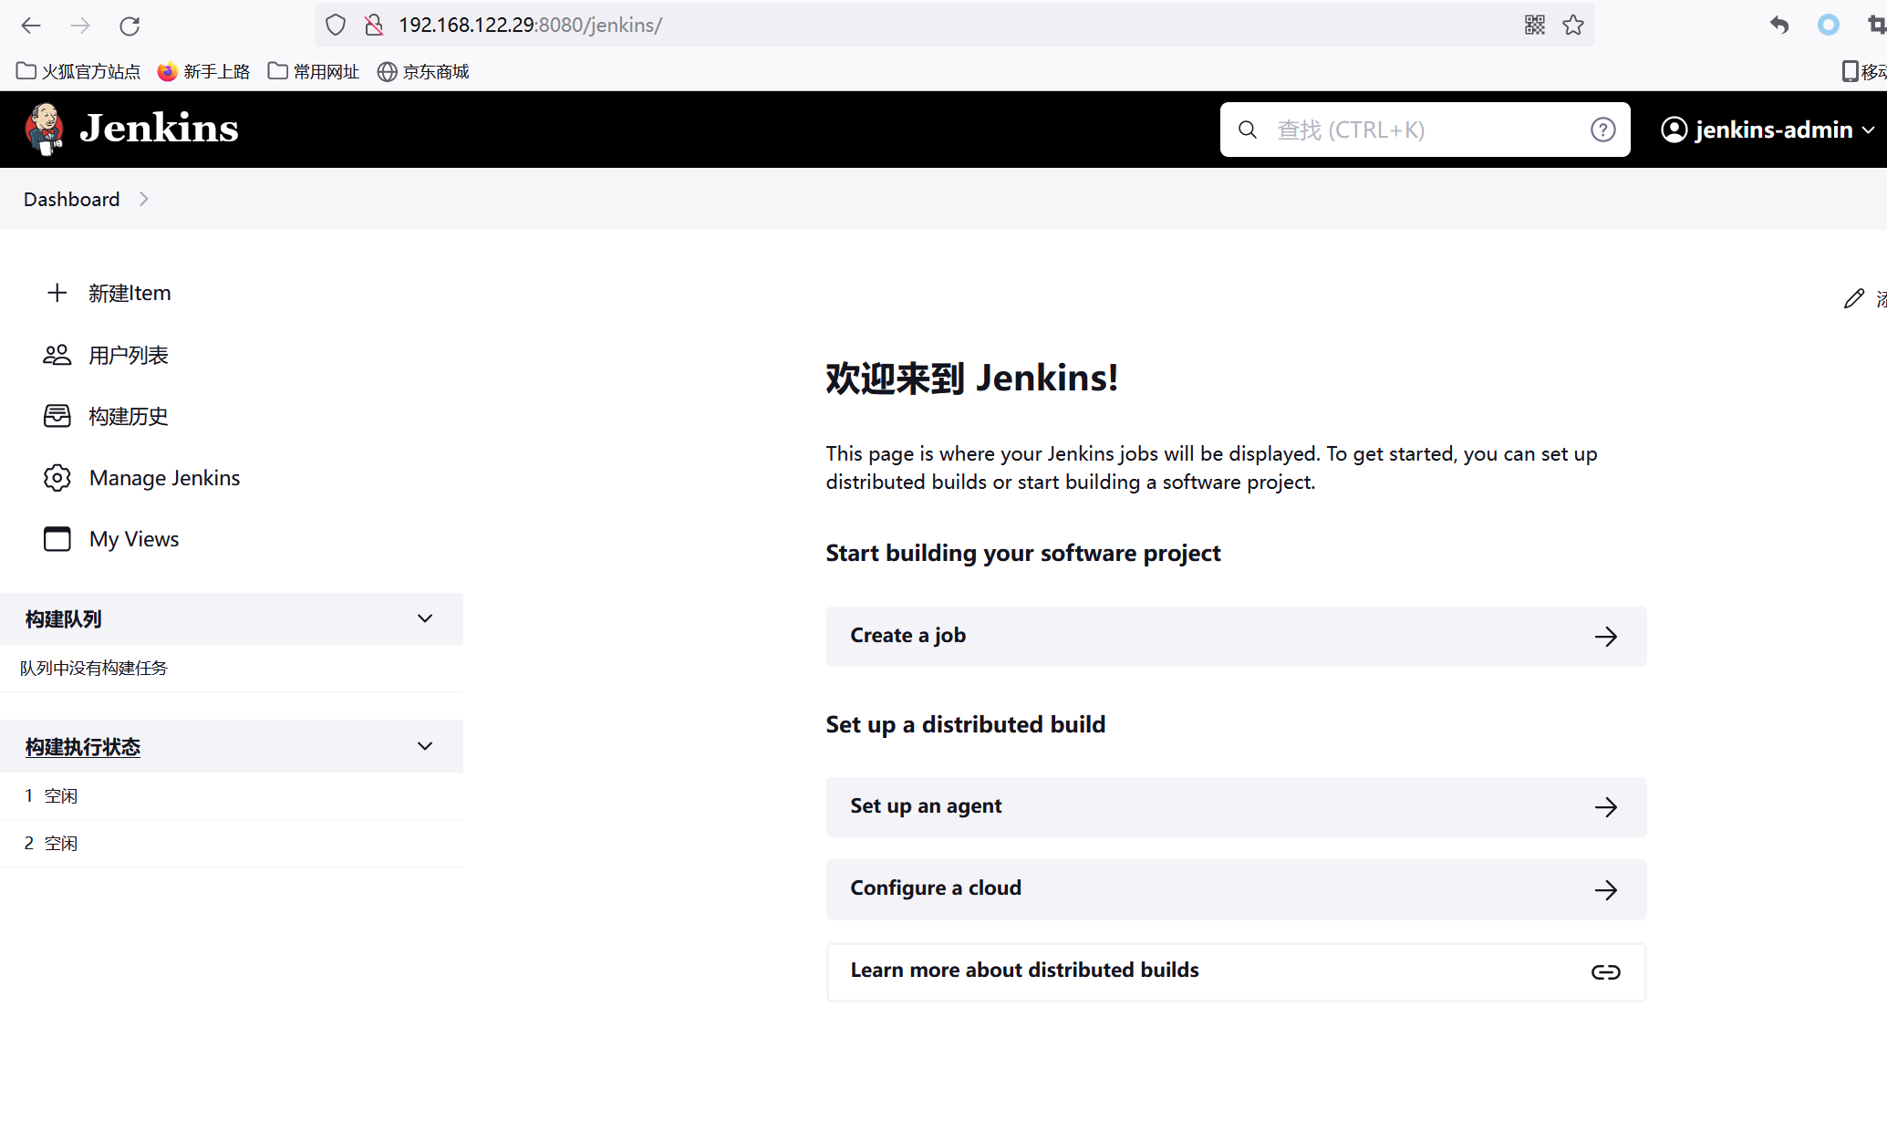This screenshot has height=1142, width=1887.
Task: Collapse the 构建队列 panel chevron
Action: (x=425, y=618)
